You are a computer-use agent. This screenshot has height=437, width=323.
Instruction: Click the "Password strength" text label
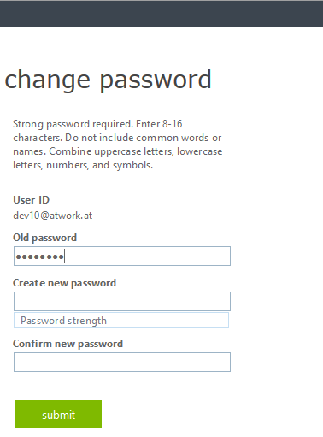[x=63, y=321]
